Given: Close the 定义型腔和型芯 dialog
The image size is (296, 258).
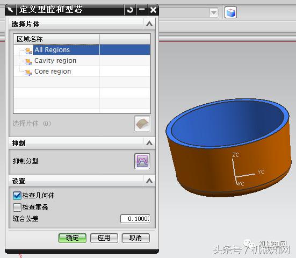Looking at the screenshot, I should [153, 10].
